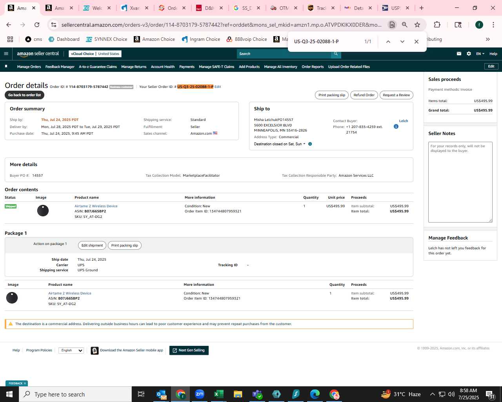
Task: Close the FEEDBACK tab widget
Action: pos(25,384)
